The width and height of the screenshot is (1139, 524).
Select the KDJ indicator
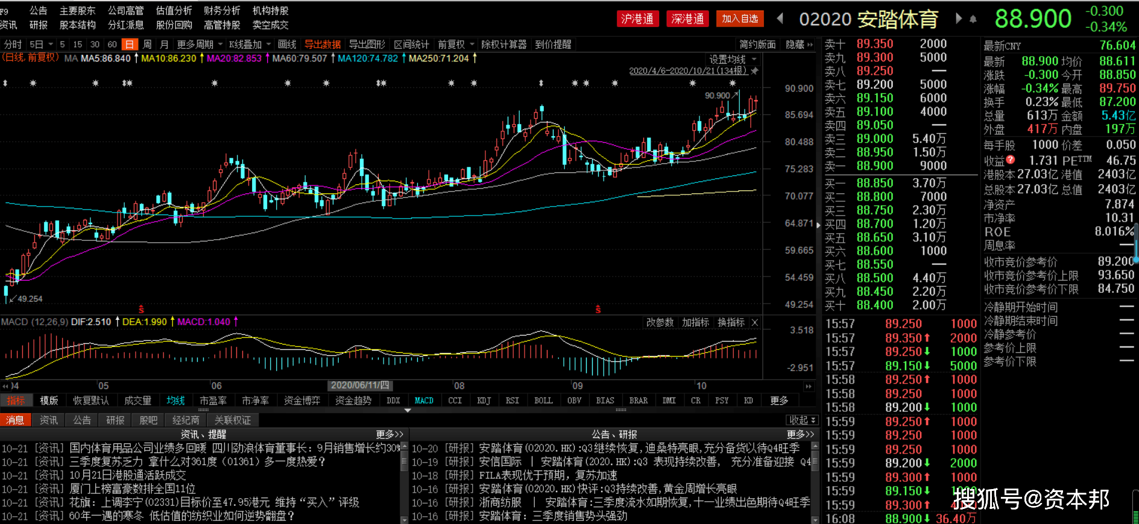pyautogui.click(x=484, y=401)
